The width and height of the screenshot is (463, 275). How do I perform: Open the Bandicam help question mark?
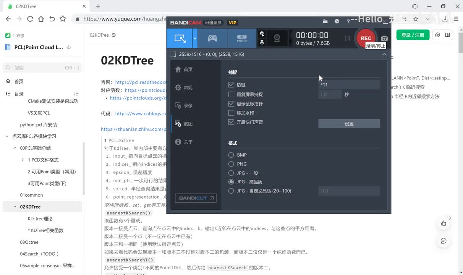(x=348, y=21)
